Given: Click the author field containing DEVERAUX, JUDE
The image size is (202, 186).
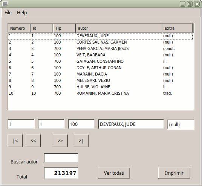Looking at the screenshot, I should [131, 124].
